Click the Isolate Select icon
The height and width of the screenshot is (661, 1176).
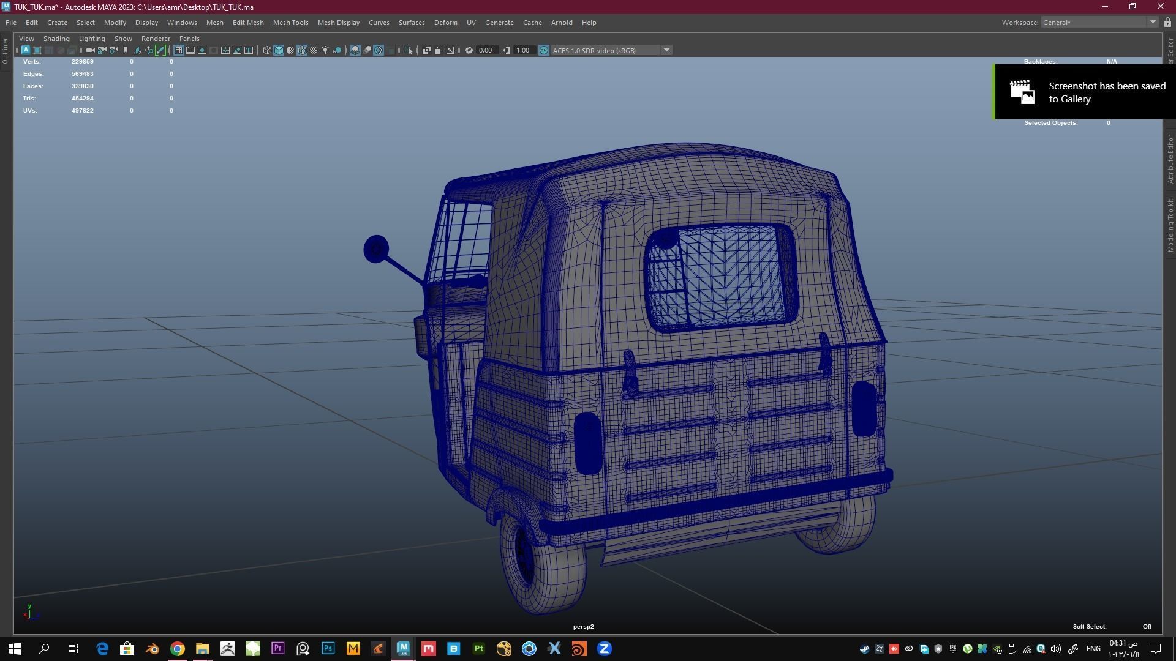point(409,50)
